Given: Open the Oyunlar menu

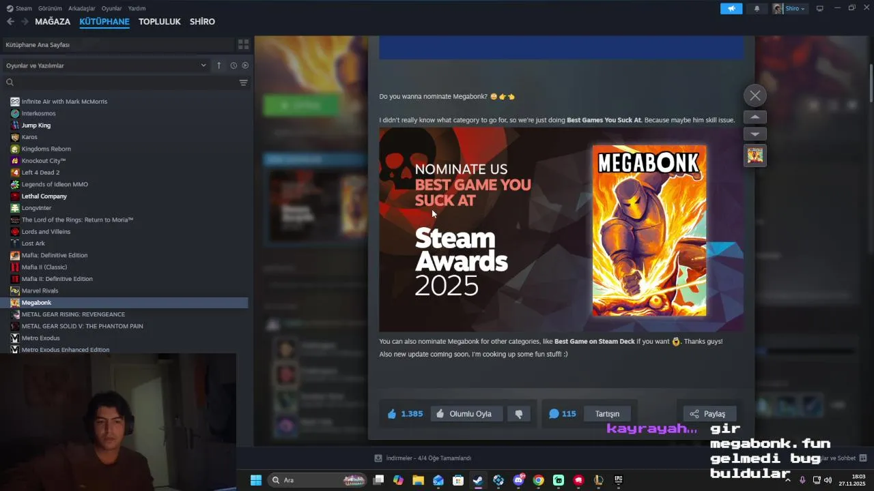Looking at the screenshot, I should [111, 8].
